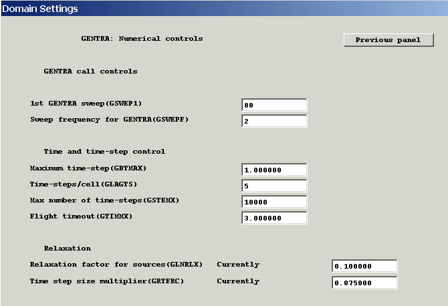Focus the Relaxation factor for sources field
Screen dimensions: 448x306
click(364, 266)
